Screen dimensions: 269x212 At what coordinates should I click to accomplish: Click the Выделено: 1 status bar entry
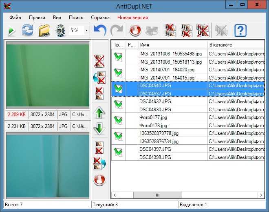[222, 205]
